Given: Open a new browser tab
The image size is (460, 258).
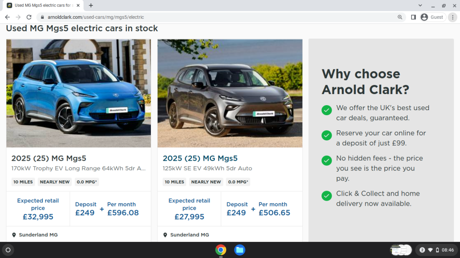Looking at the screenshot, I should point(91,5).
